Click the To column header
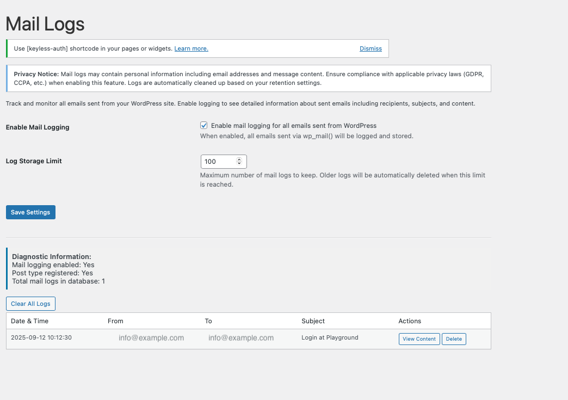 (208, 321)
